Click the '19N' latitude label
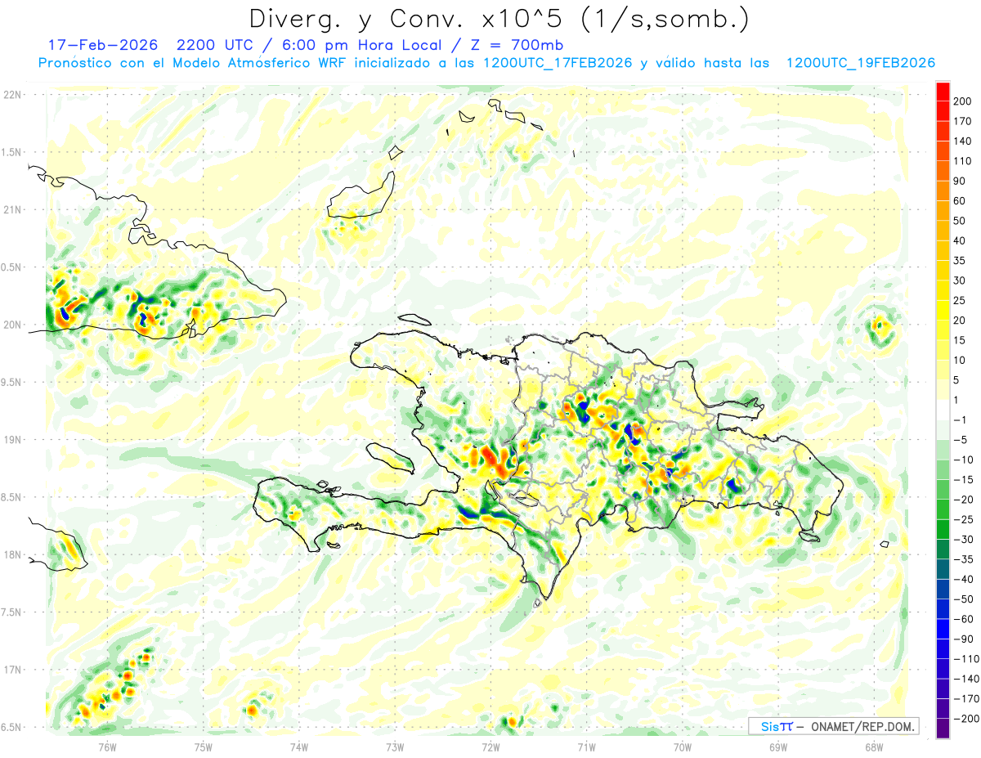Screen dimensions: 981x758 point(13,440)
